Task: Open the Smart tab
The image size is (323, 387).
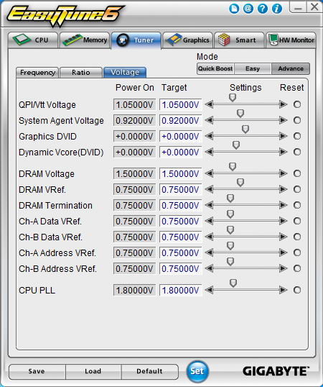Action: [x=239, y=40]
